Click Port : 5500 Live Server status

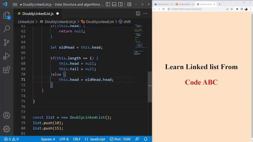click(120, 139)
